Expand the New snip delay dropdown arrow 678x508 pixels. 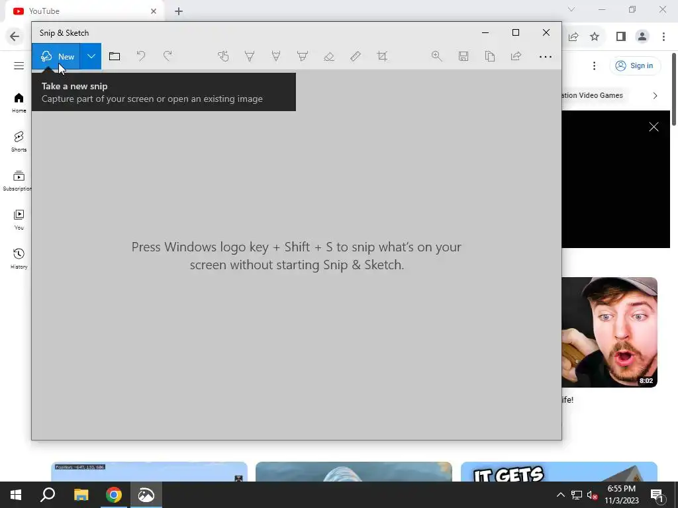click(x=91, y=56)
